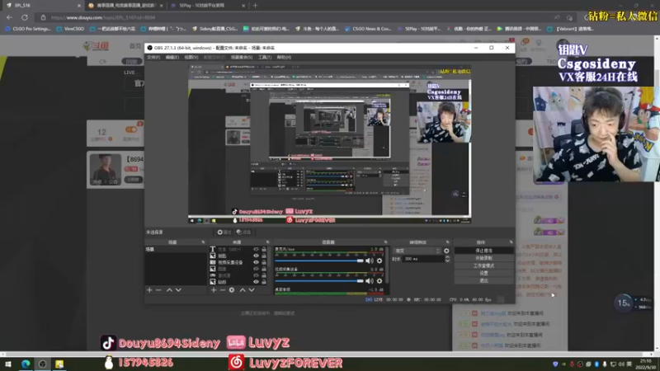The height and width of the screenshot is (371, 660).
Task: Open the Windows Start menu
Action: pos(7,364)
